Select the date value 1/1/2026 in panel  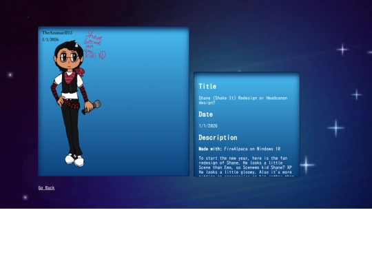coord(208,126)
